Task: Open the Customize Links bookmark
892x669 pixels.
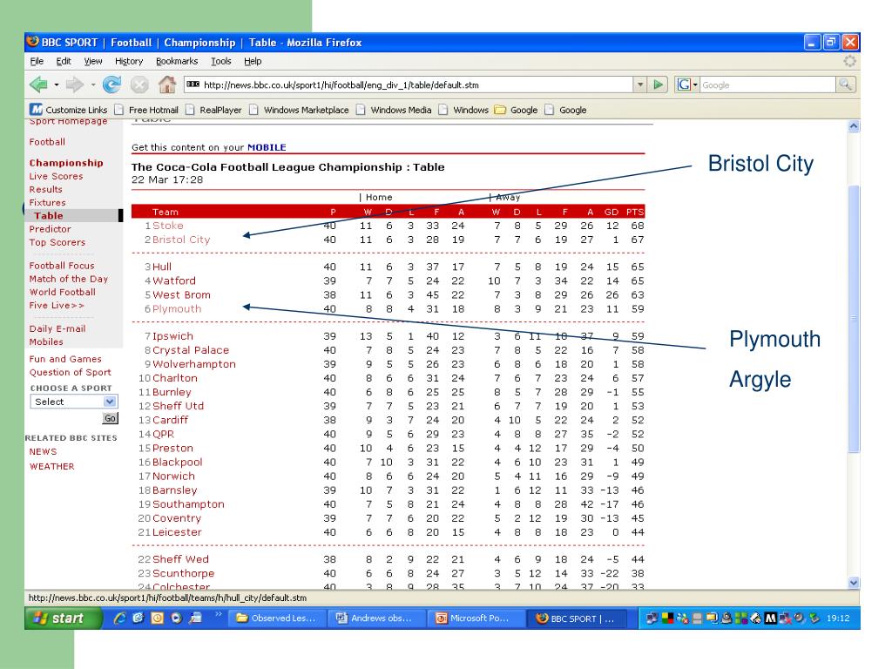Action: 69,110
